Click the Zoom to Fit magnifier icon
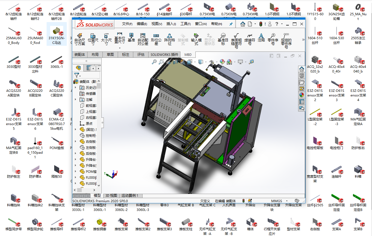Viewport: 372px width, 236px height. 154,62
